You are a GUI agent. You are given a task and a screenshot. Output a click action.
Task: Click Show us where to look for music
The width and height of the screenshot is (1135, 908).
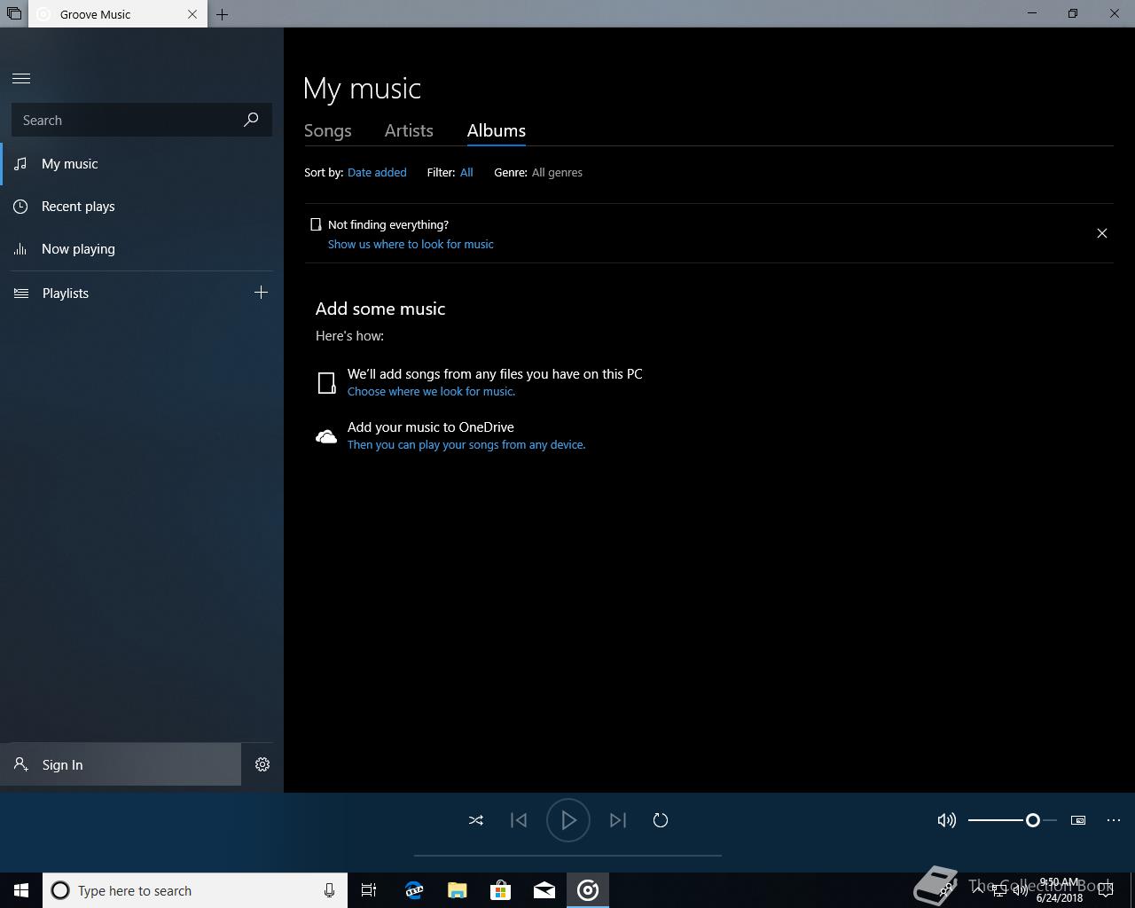click(x=411, y=244)
